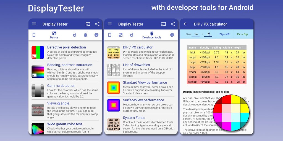Image resolution: width=283 pixels, height=141 pixels.
Task: Tap System Fonts sample thumbnail
Action: (x=114, y=124)
